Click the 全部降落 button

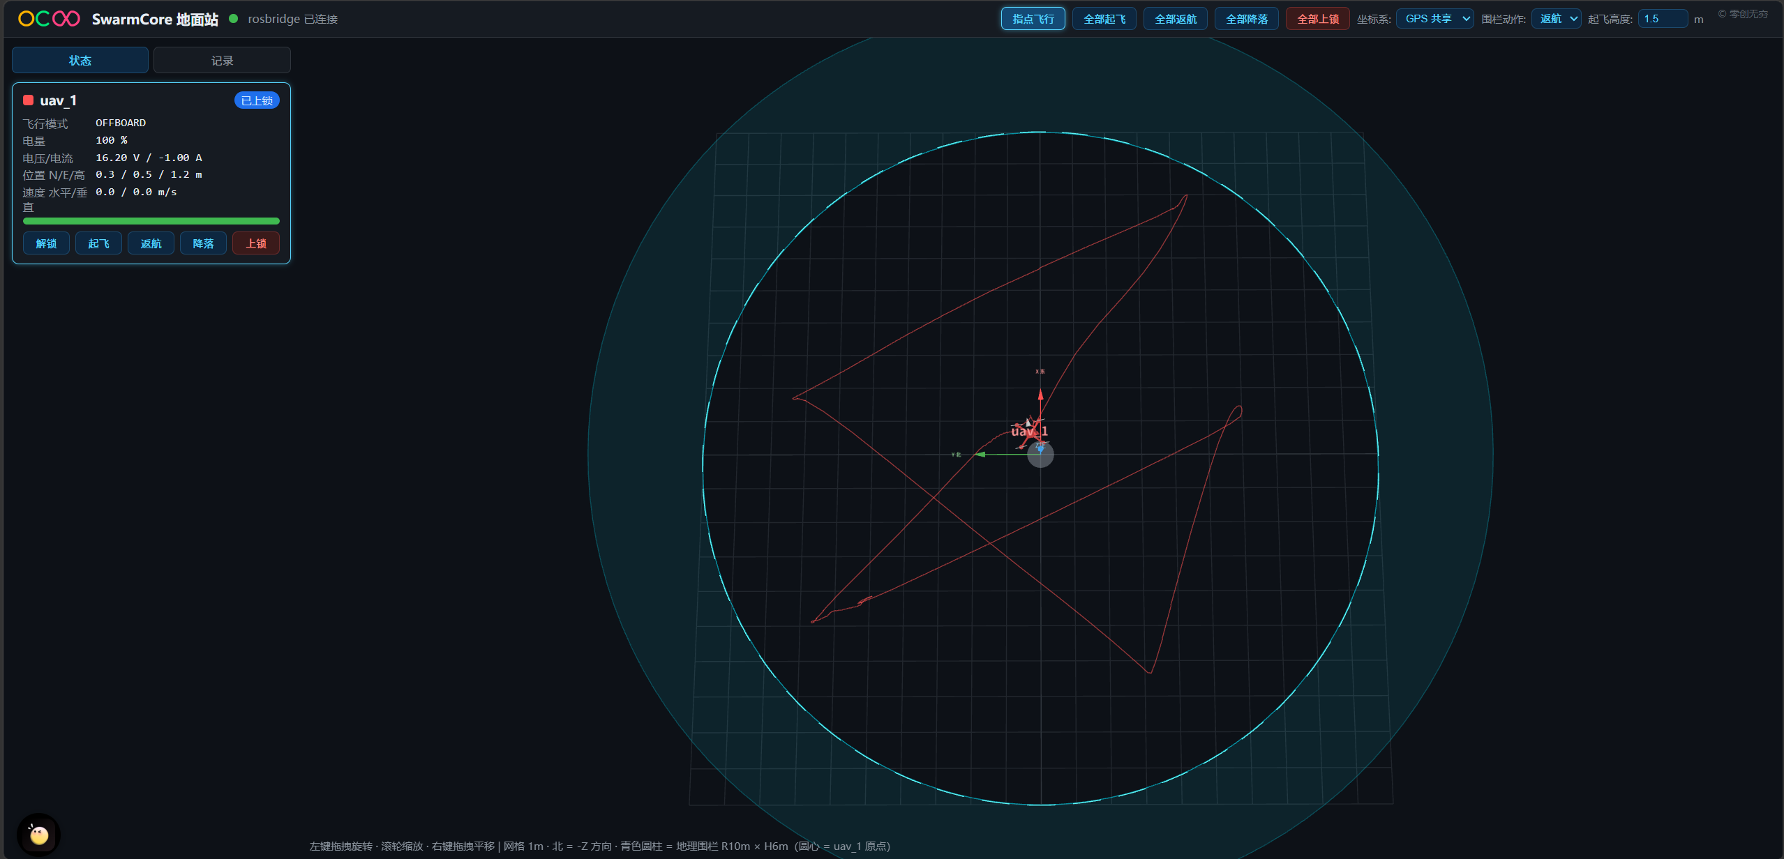[x=1247, y=19]
